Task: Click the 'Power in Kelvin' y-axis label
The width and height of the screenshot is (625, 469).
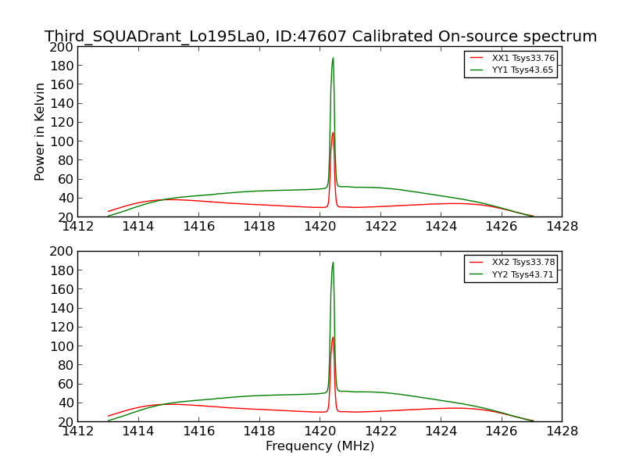Action: [x=39, y=132]
